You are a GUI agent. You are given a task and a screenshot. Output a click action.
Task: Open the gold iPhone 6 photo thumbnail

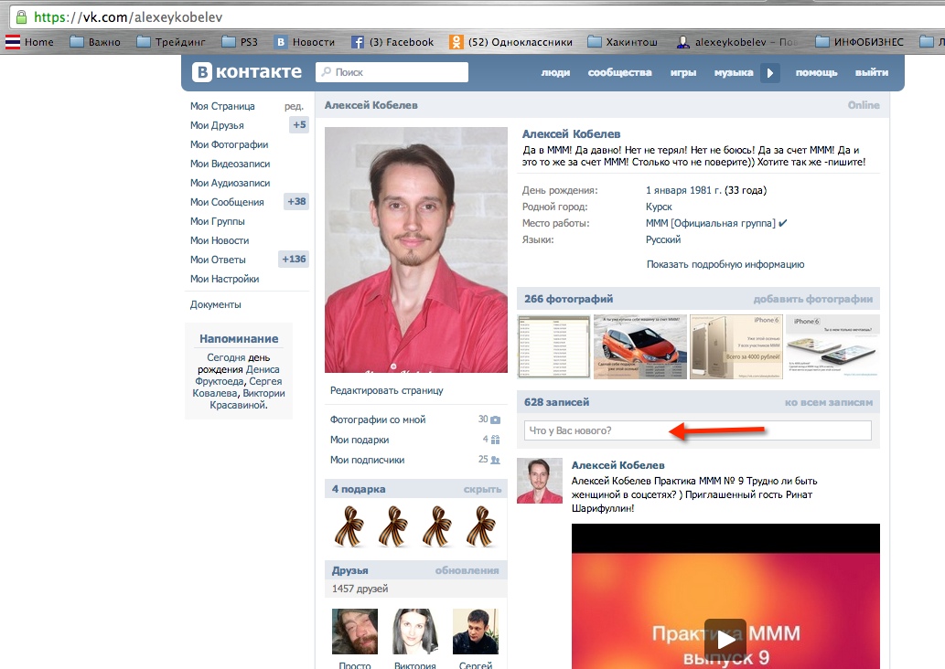(x=736, y=347)
